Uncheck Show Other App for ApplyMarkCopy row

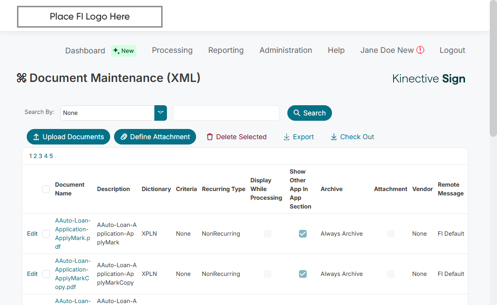[x=303, y=274]
